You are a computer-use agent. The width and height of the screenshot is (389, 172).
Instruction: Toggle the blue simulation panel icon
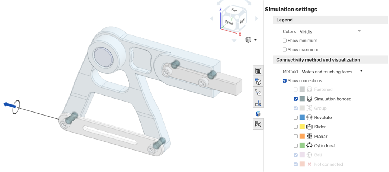[x=258, y=114]
